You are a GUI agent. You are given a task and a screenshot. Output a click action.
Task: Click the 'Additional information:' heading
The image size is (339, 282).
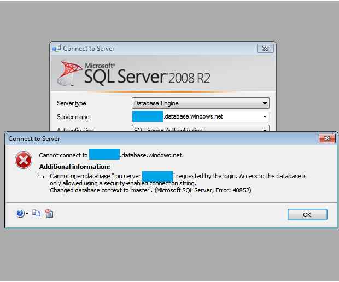[75, 167]
